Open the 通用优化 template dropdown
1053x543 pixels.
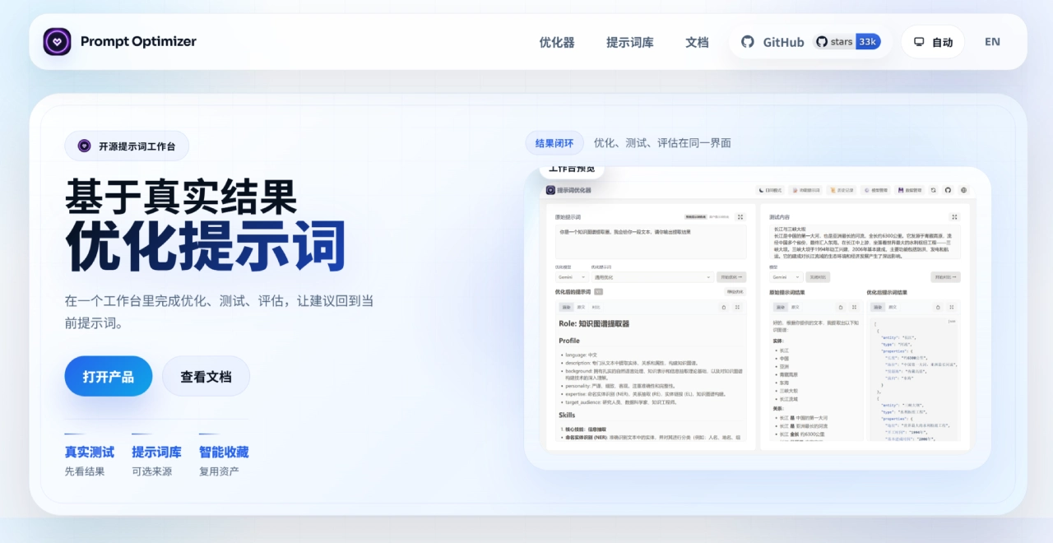tap(652, 277)
